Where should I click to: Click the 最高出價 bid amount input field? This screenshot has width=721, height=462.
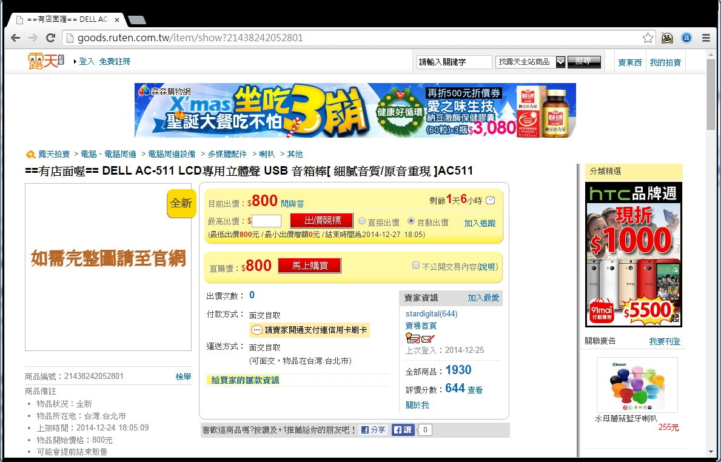[267, 221]
